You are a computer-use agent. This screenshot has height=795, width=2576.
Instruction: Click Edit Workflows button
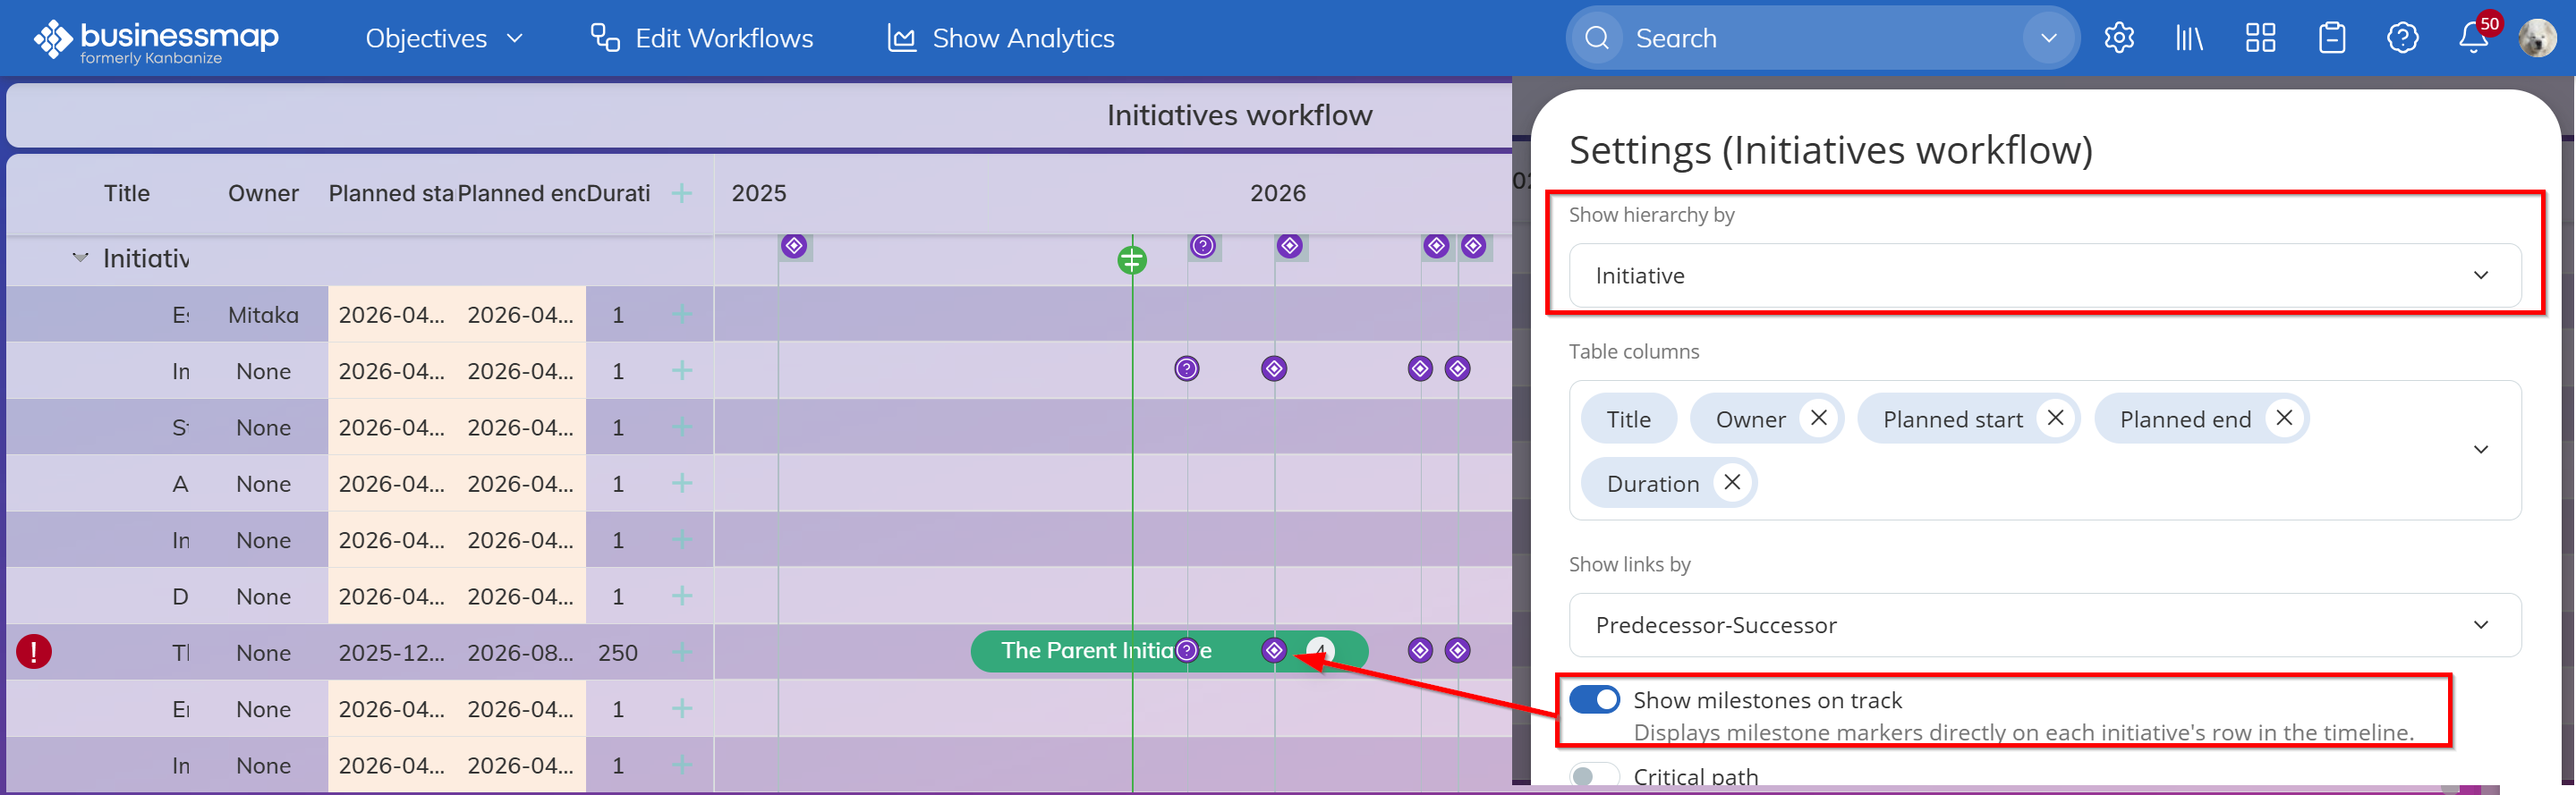coord(702,38)
